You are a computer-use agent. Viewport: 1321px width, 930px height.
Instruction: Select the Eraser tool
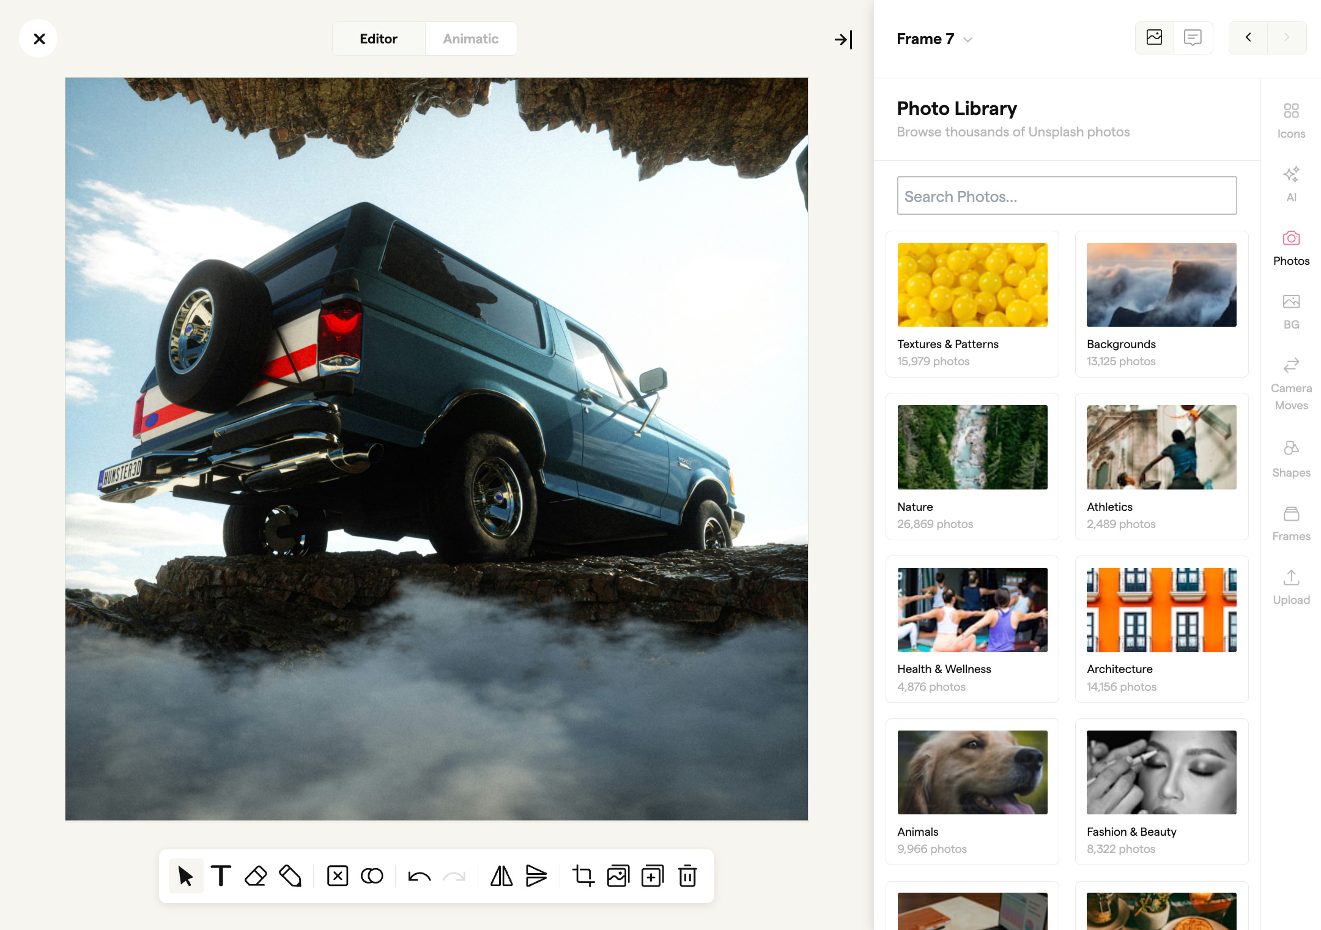pyautogui.click(x=256, y=876)
